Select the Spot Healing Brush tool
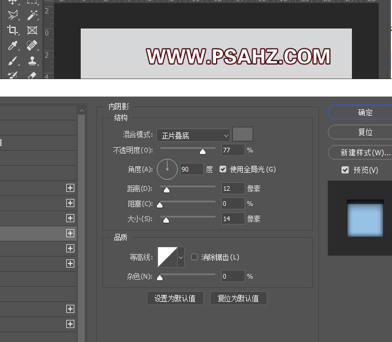 pos(33,45)
